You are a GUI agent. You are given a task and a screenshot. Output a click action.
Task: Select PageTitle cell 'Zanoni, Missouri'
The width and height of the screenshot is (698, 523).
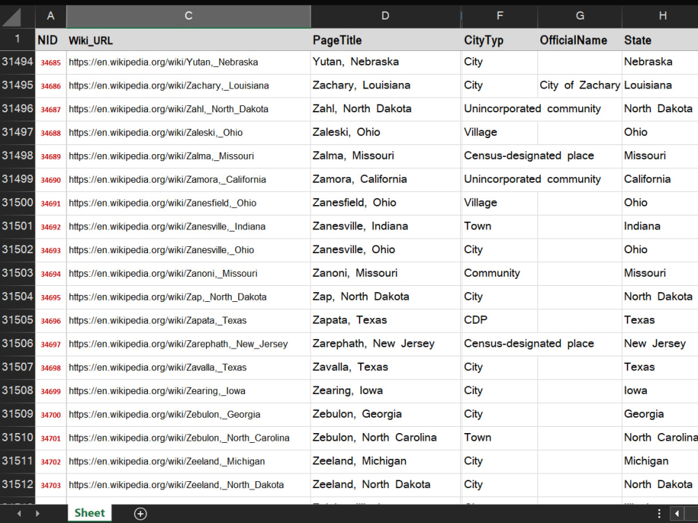click(385, 273)
